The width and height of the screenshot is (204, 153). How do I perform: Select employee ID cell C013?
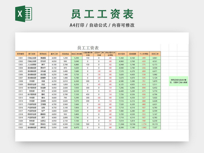point(21,98)
